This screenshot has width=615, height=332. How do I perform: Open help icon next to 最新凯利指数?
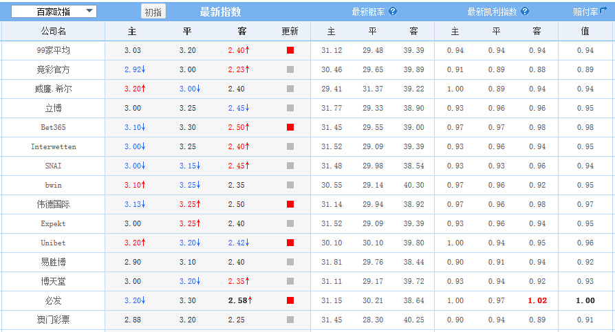coord(525,12)
